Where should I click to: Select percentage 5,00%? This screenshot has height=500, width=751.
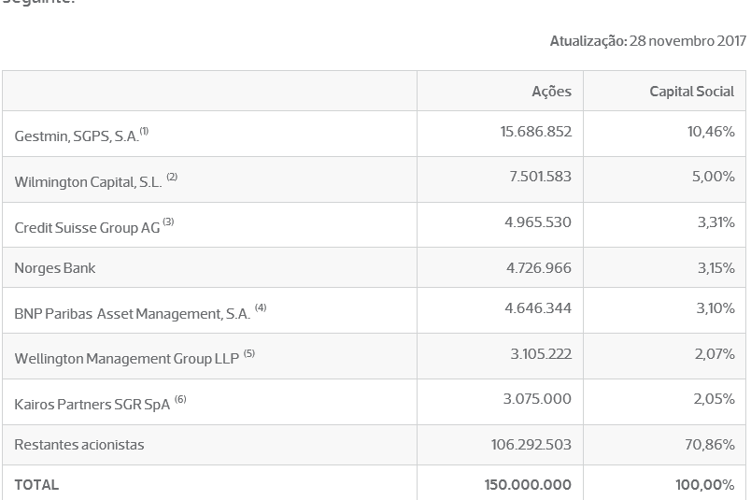[713, 177]
